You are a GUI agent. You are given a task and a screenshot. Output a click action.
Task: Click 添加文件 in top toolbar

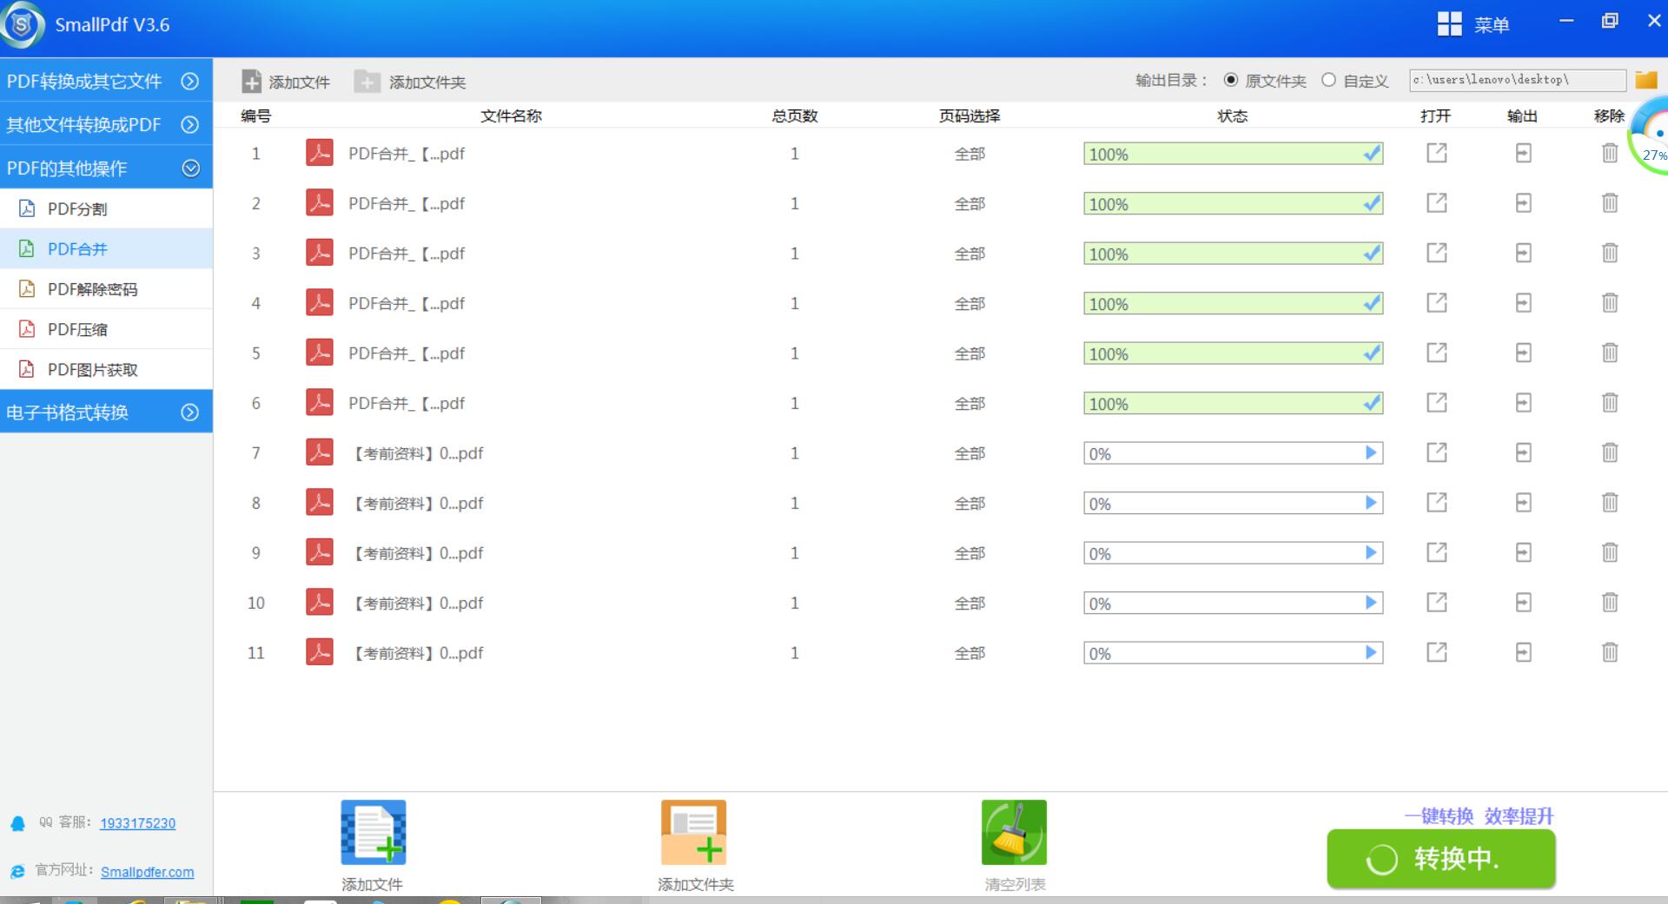(x=286, y=82)
